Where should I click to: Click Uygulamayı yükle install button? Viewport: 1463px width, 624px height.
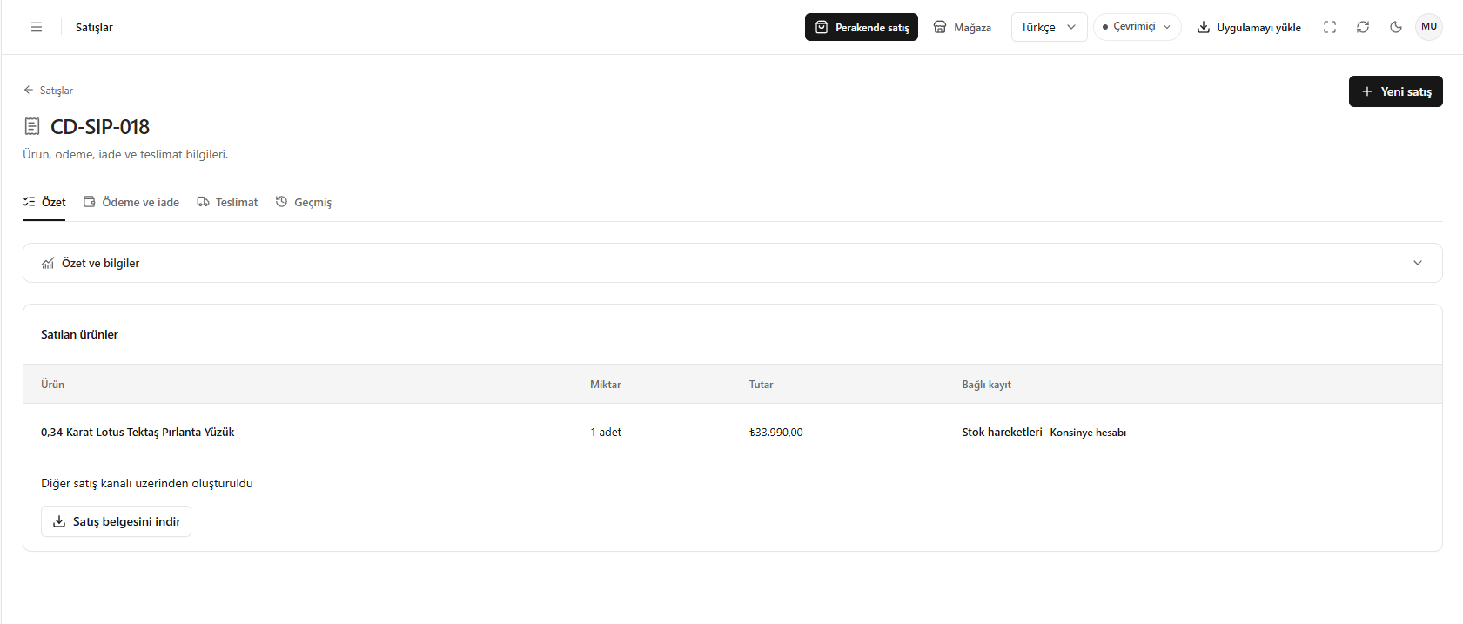(x=1249, y=27)
